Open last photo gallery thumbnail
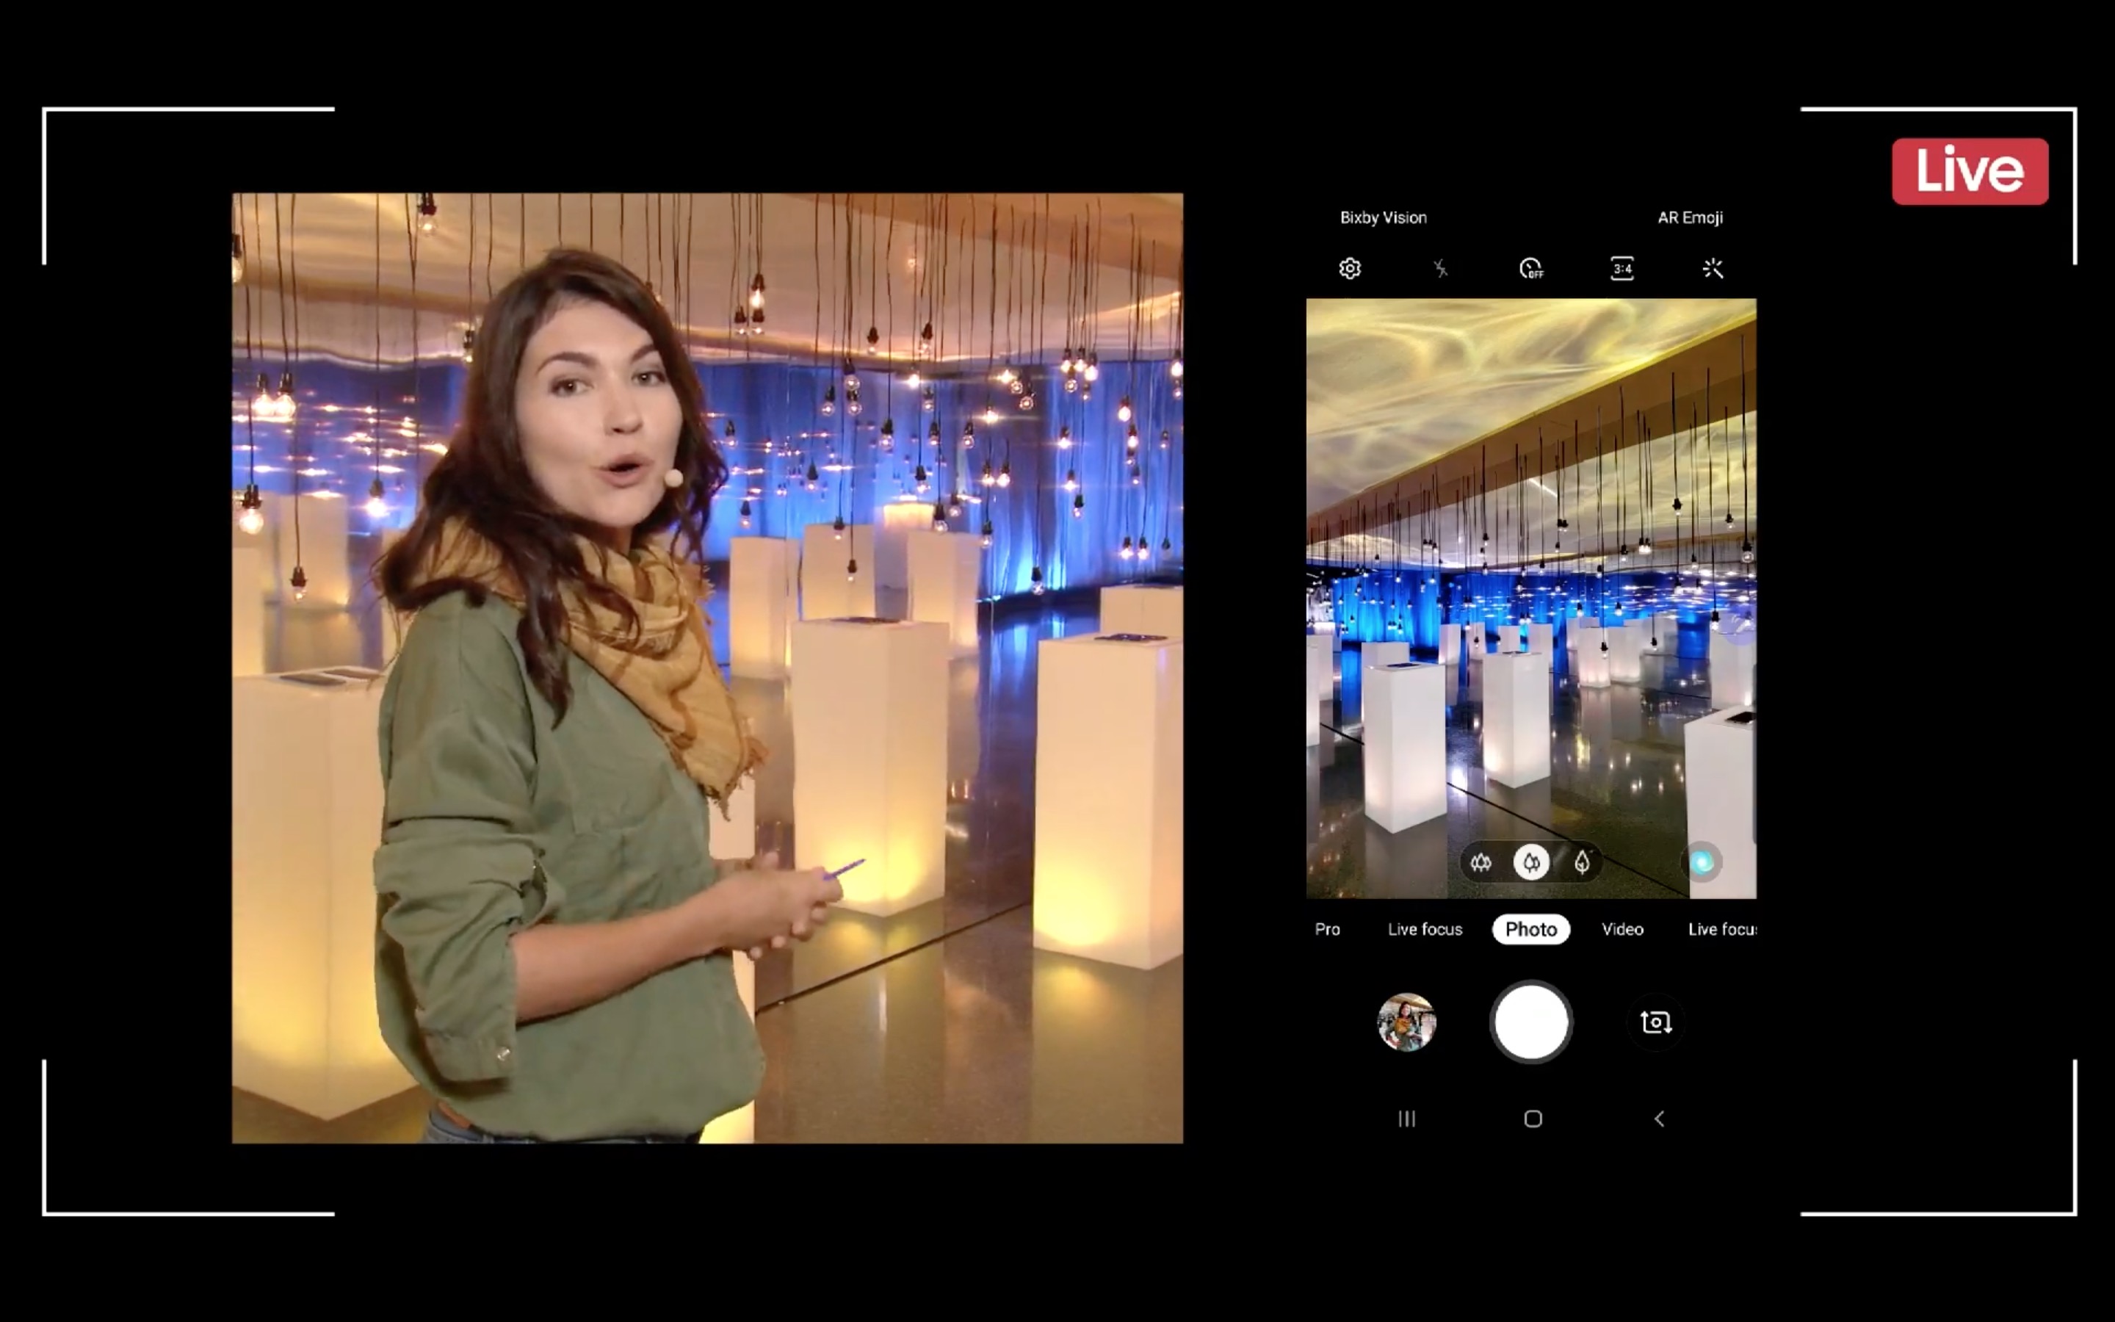Image resolution: width=2115 pixels, height=1322 pixels. tap(1406, 1022)
